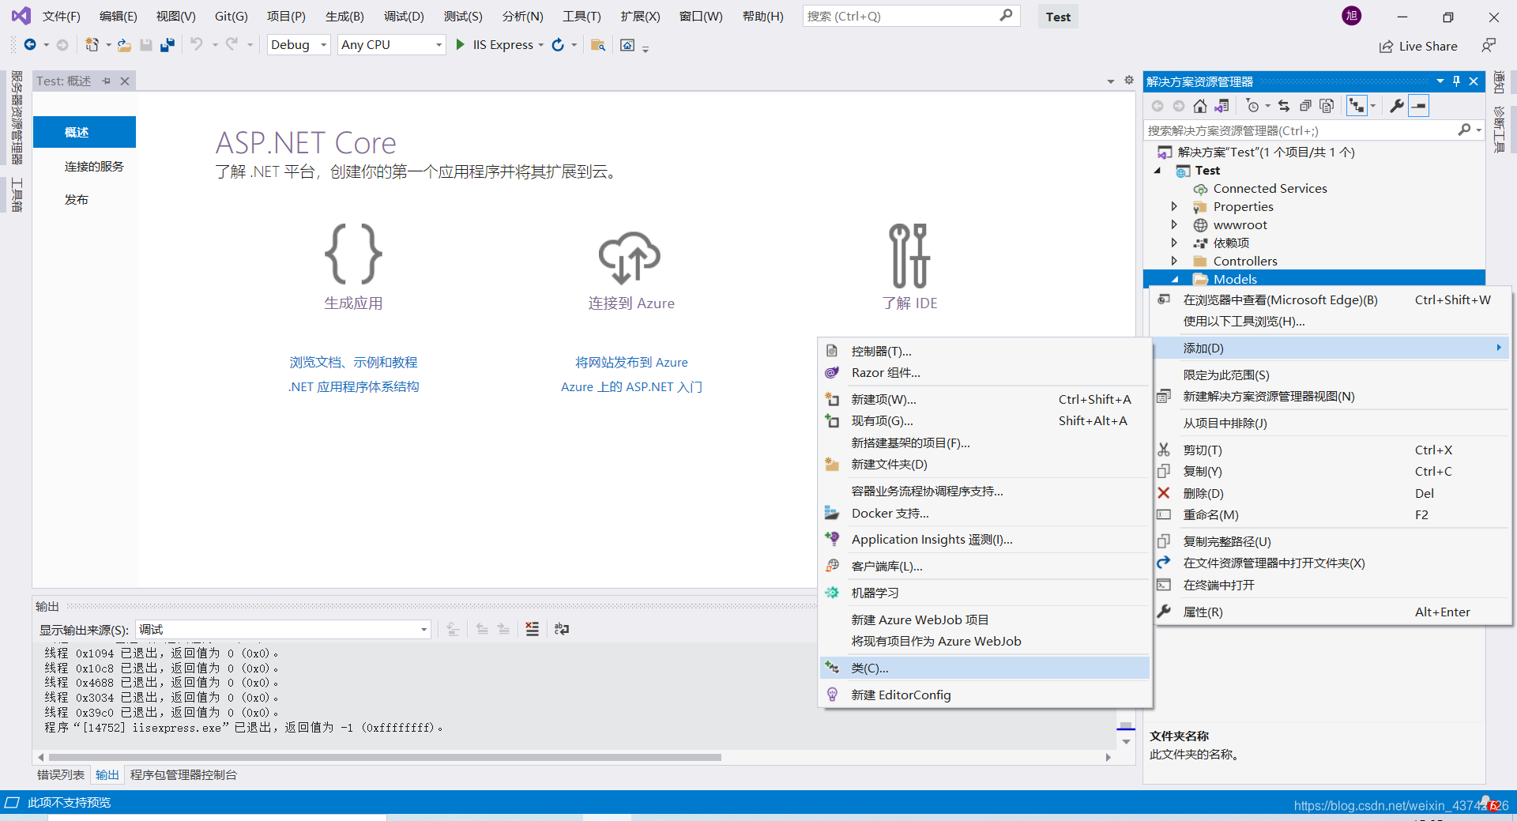This screenshot has height=821, width=1517.
Task: Collapse the Models folder node
Action: pos(1175,279)
